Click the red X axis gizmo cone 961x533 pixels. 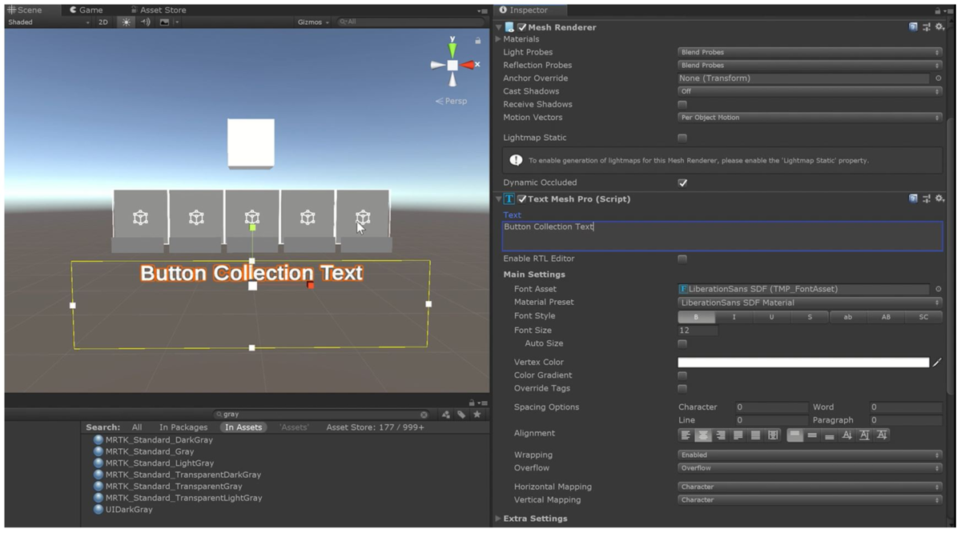click(467, 65)
